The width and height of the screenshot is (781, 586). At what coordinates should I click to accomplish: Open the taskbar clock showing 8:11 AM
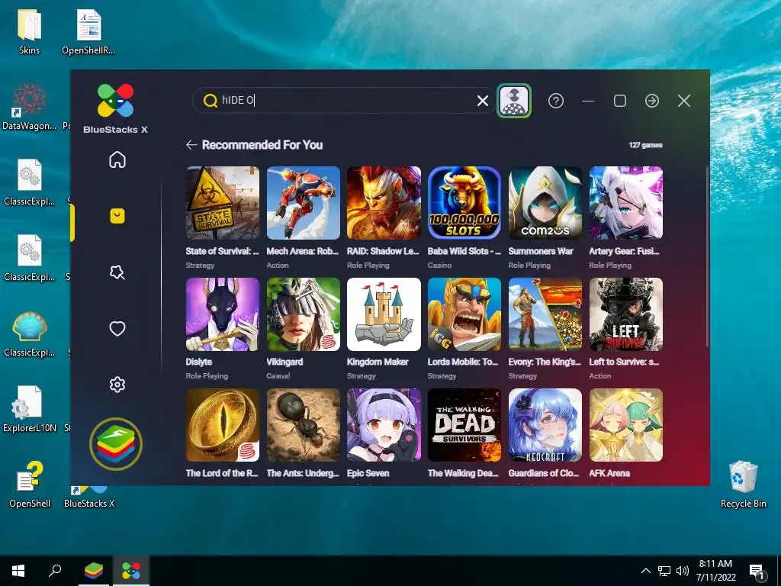[x=715, y=571]
